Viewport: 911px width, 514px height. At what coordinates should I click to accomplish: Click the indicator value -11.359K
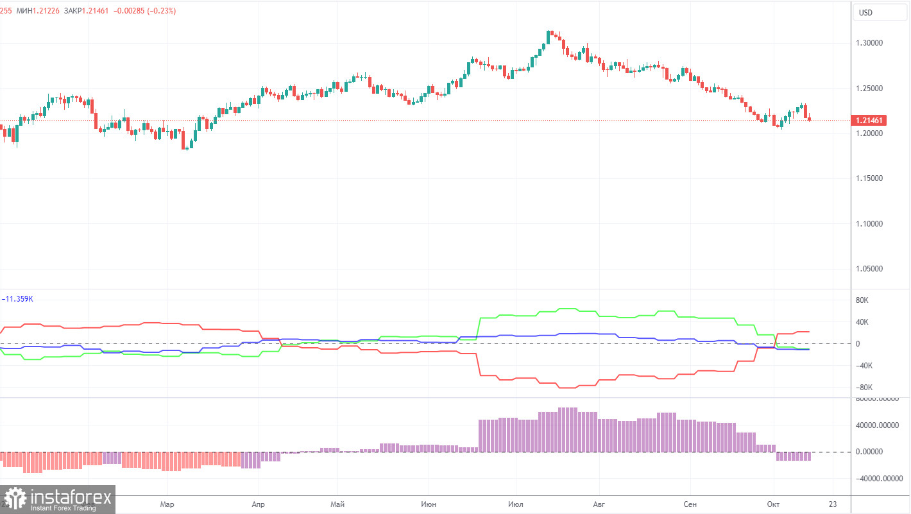[17, 299]
